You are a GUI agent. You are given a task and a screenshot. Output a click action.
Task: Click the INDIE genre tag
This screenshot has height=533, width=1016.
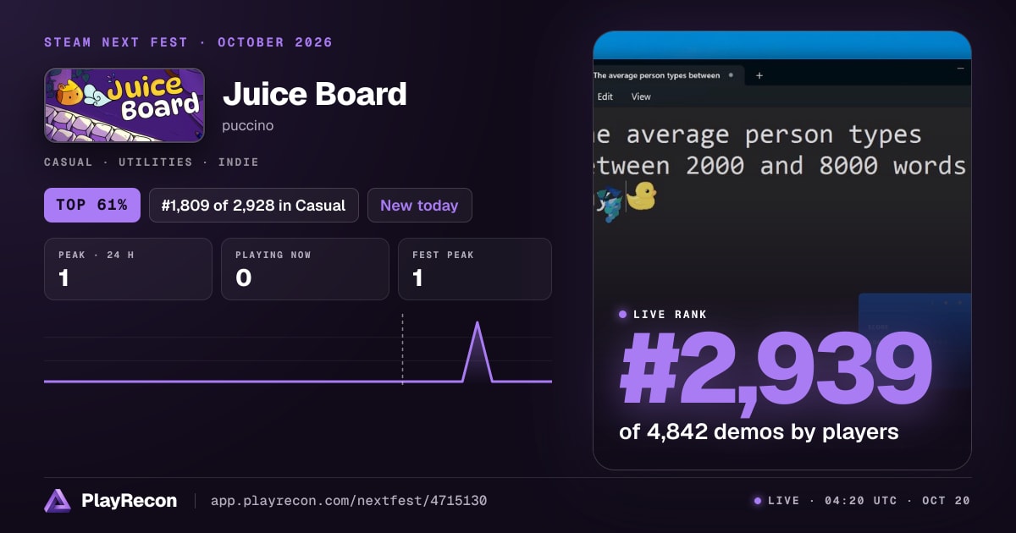[x=239, y=162]
